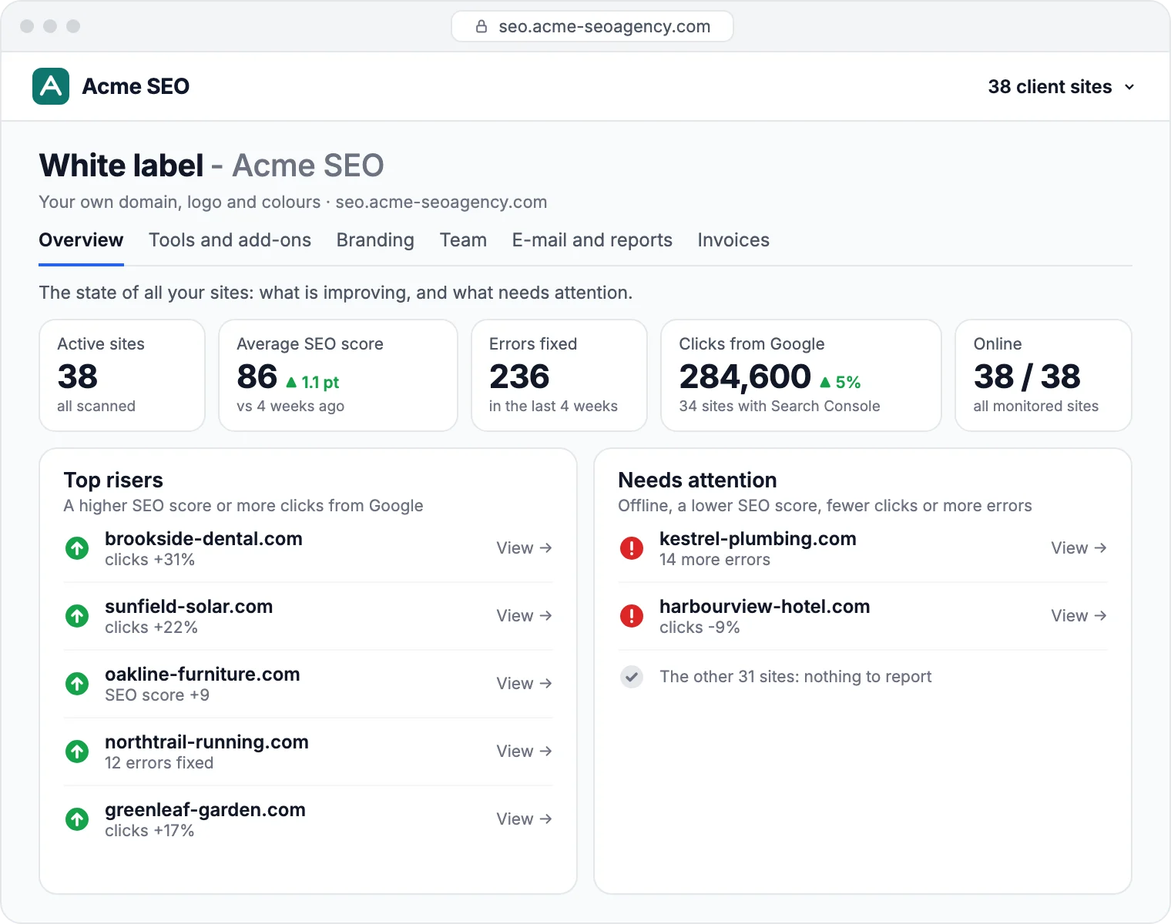Click the northtrail-running.com site name
Screen dimensions: 1171x924
pyautogui.click(x=206, y=742)
